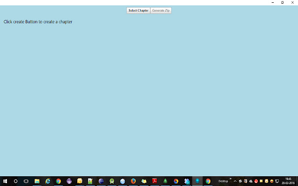Click the yellow envelope mail tray icon
This screenshot has height=186, width=298.
point(261,181)
